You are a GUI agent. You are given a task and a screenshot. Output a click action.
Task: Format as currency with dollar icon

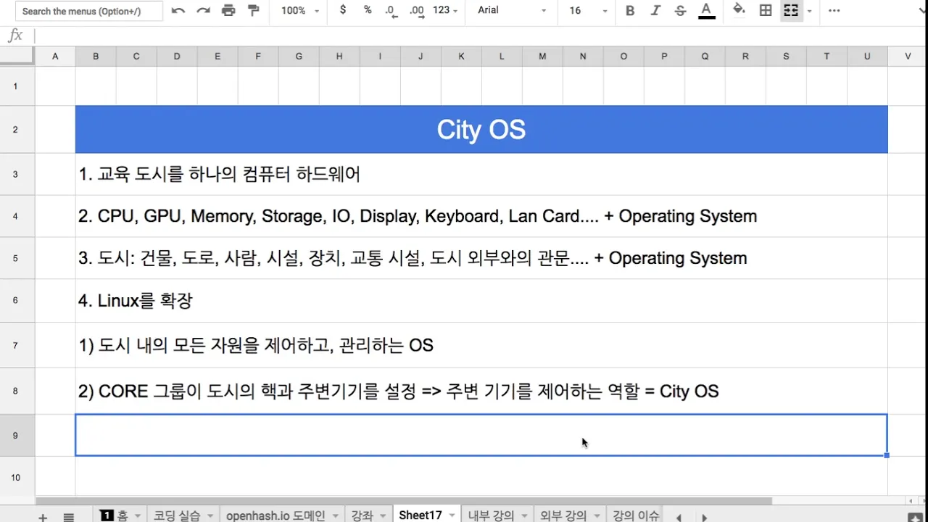(x=343, y=10)
